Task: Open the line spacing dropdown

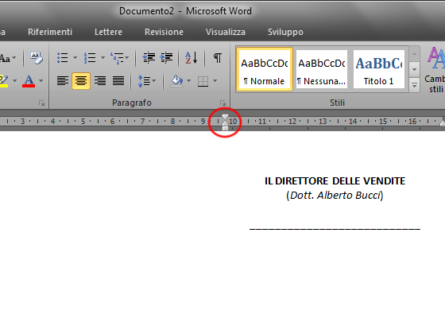Action: pos(147,81)
